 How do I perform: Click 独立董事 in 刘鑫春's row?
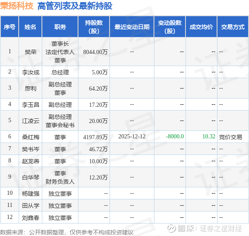pyautogui.click(x=60, y=218)
